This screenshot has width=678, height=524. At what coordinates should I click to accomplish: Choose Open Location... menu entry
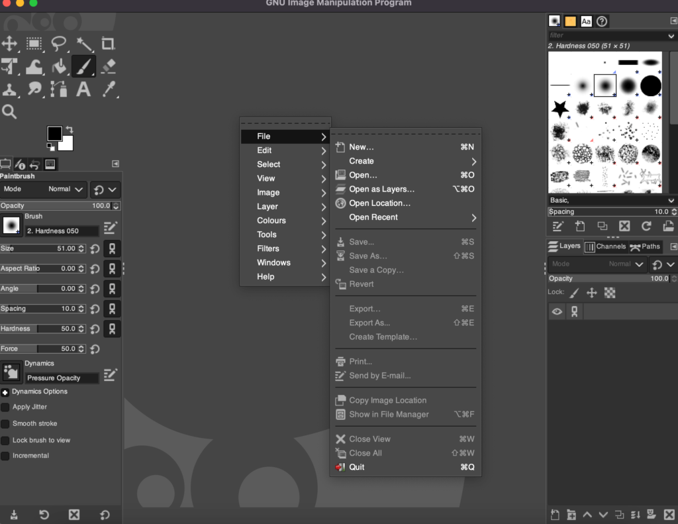406,203
